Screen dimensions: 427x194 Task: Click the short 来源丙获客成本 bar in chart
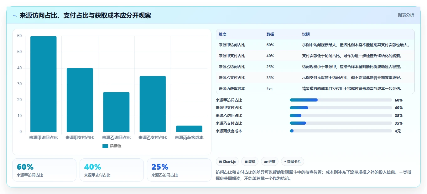189,129
